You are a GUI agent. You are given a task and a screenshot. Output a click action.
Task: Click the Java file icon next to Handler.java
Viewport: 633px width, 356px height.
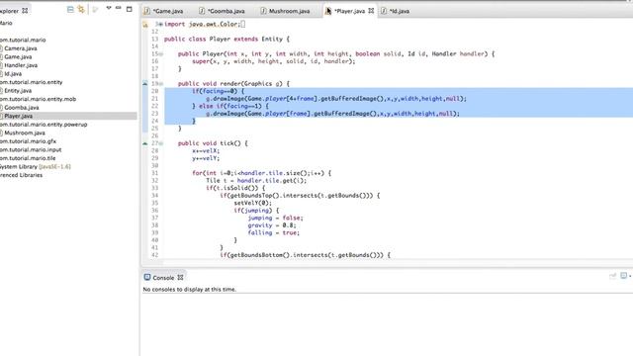click(x=1, y=65)
